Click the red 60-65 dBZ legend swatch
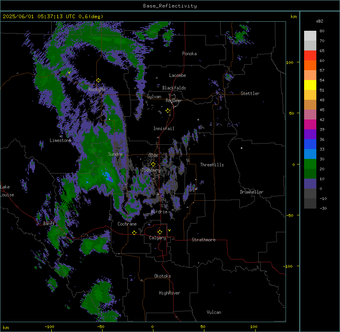The height and width of the screenshot is (332, 340). coord(310,56)
